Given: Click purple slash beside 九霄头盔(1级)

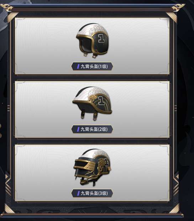Looking at the screenshot, I should pyautogui.click(x=78, y=67).
